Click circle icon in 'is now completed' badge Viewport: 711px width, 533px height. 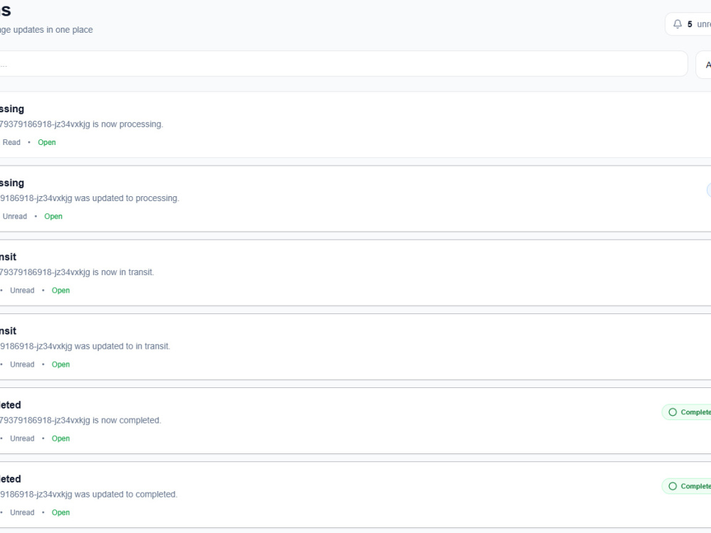click(673, 412)
